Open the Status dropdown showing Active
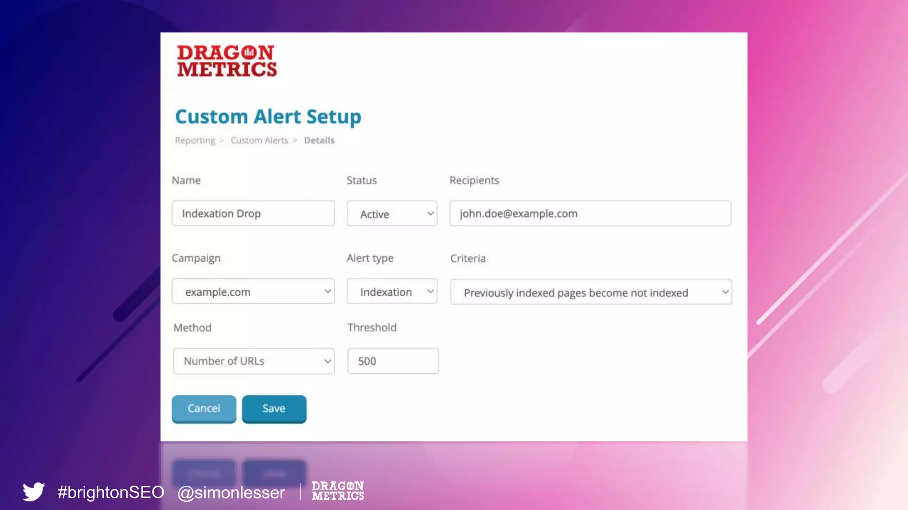Image resolution: width=908 pixels, height=510 pixels. pyautogui.click(x=392, y=214)
